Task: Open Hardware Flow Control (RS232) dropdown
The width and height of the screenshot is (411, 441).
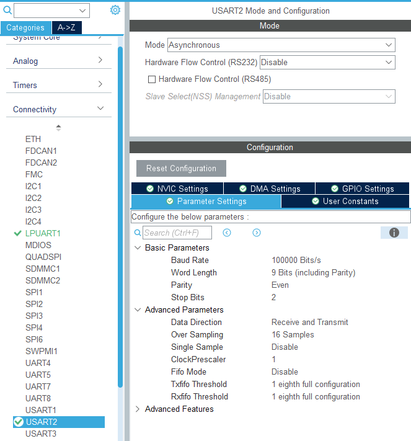Action: [x=327, y=63]
